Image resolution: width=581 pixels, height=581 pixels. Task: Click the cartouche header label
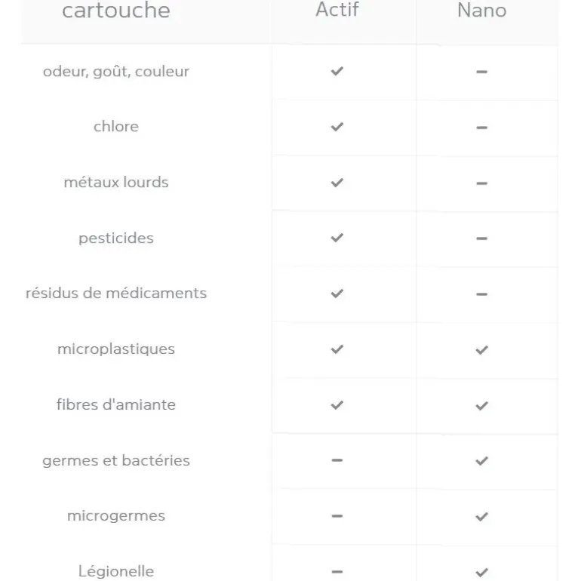116,10
